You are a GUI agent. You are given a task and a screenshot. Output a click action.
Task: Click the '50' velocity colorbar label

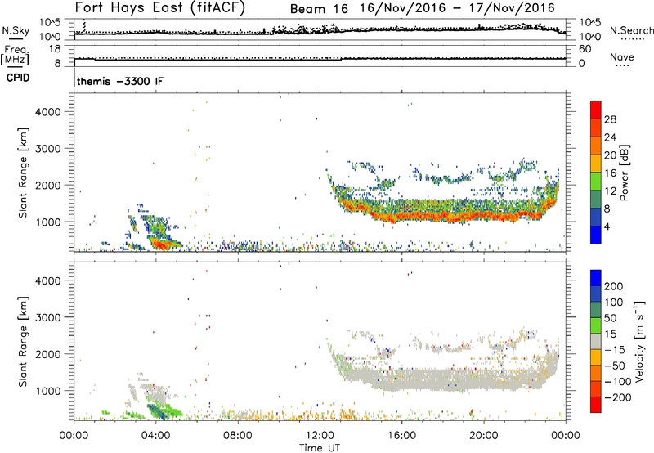coord(610,318)
